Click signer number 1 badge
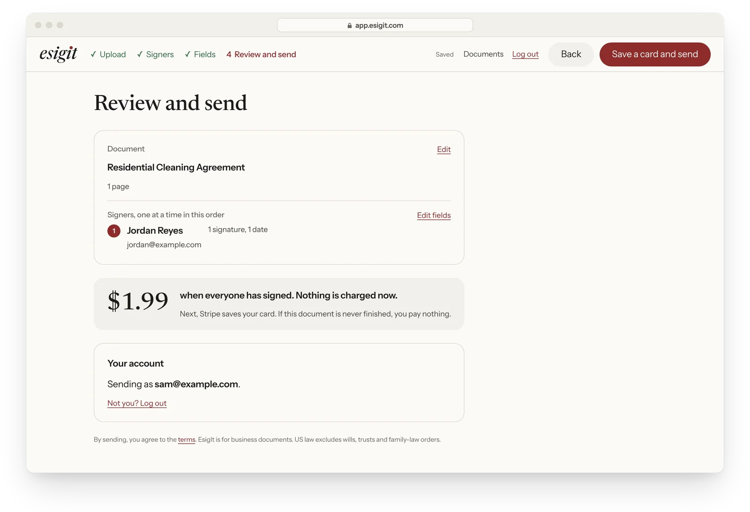 pyautogui.click(x=114, y=231)
